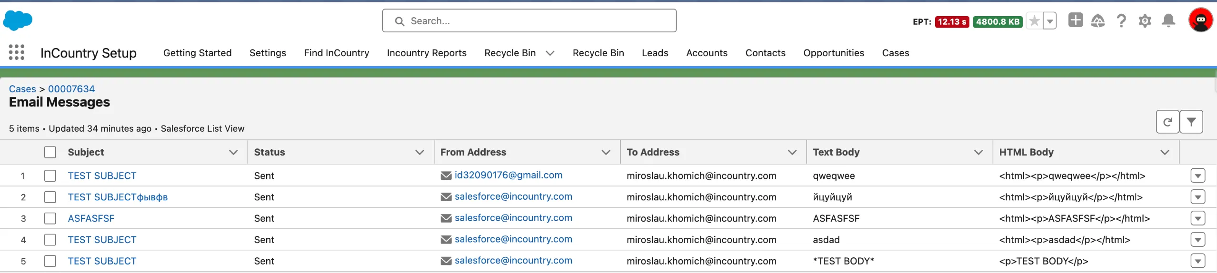
Task: Click in the global Search field
Action: point(529,21)
